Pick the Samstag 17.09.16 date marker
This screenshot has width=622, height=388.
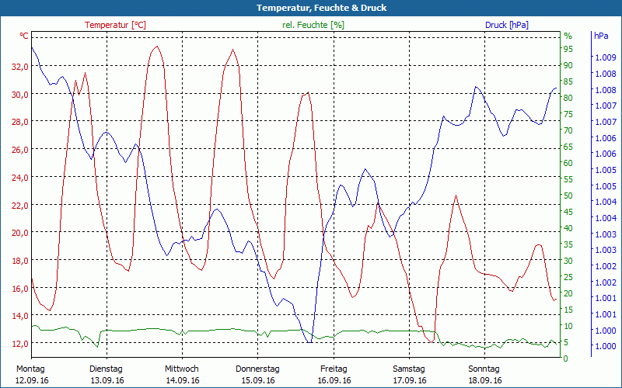click(409, 374)
